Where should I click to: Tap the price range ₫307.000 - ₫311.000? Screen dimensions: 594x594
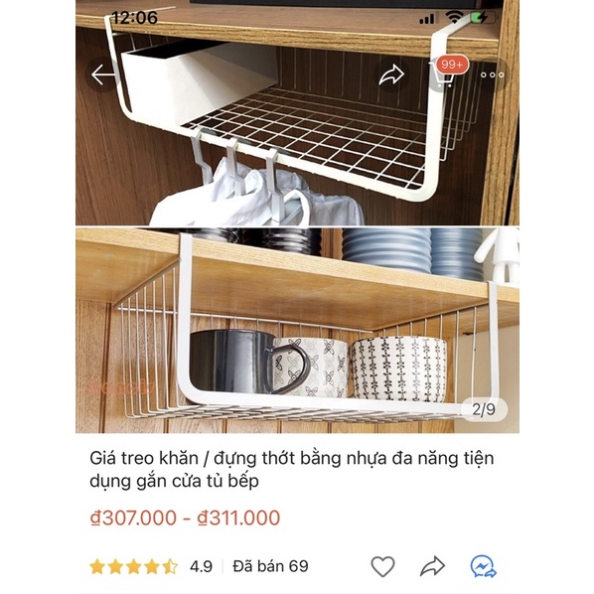click(x=185, y=518)
